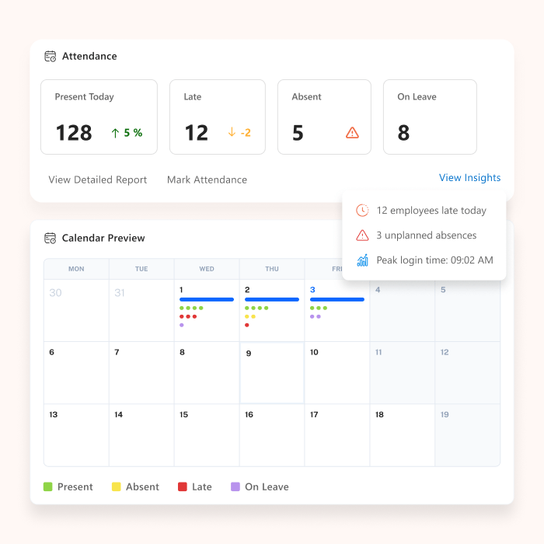This screenshot has width=544, height=544.
Task: Click the chart icon beside peak login time
Action: (362, 260)
